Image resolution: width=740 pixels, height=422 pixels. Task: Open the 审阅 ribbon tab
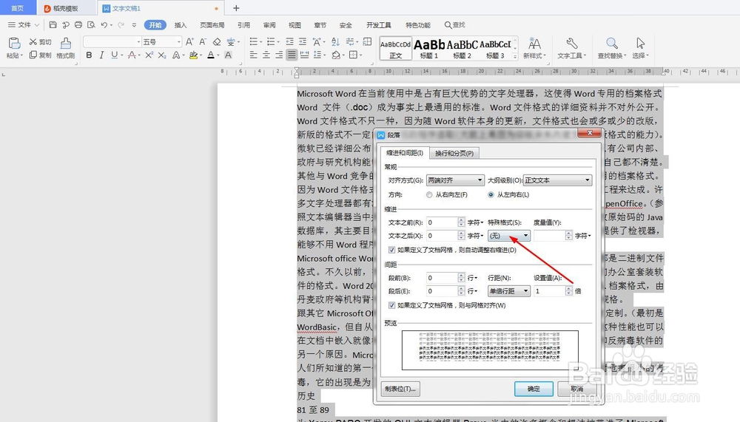[269, 25]
